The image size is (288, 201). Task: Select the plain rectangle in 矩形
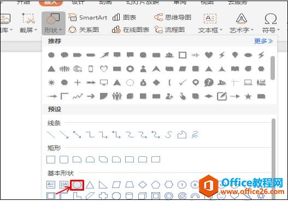pyautogui.click(x=51, y=160)
